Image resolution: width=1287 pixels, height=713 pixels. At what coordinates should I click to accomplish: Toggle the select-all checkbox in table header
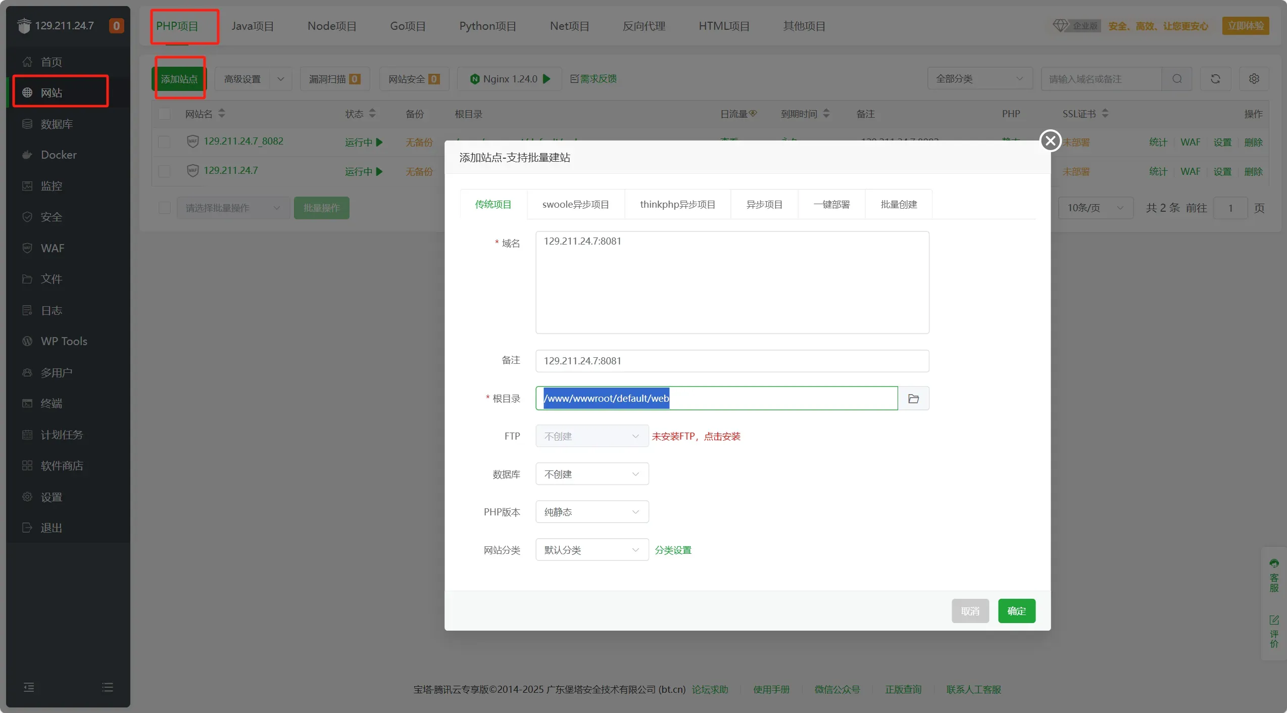[164, 114]
